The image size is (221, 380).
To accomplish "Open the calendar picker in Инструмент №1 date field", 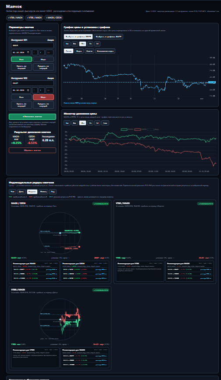I will tap(29, 52).
